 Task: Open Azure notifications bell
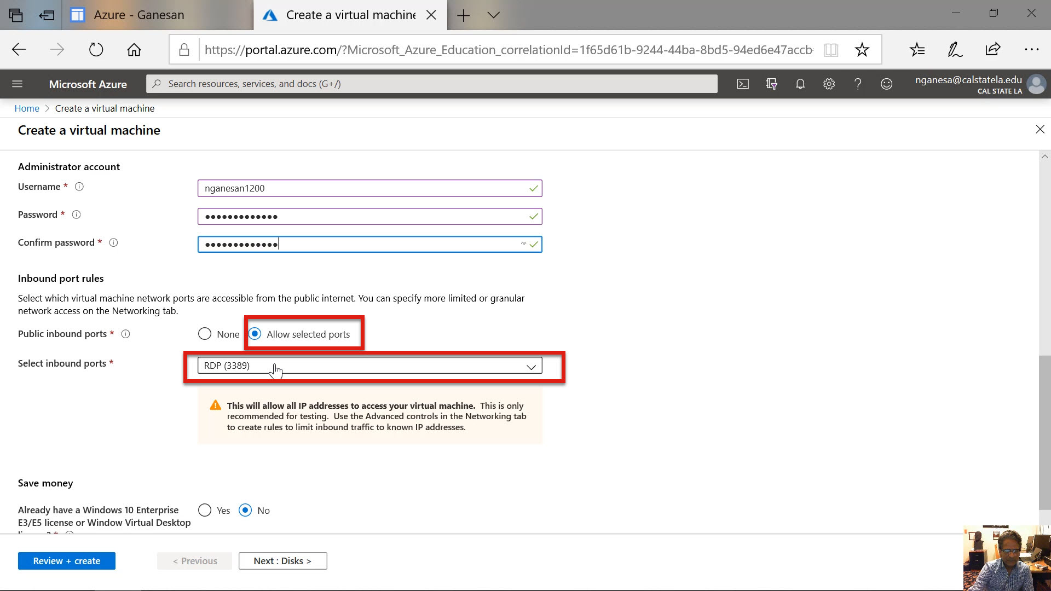click(x=800, y=84)
